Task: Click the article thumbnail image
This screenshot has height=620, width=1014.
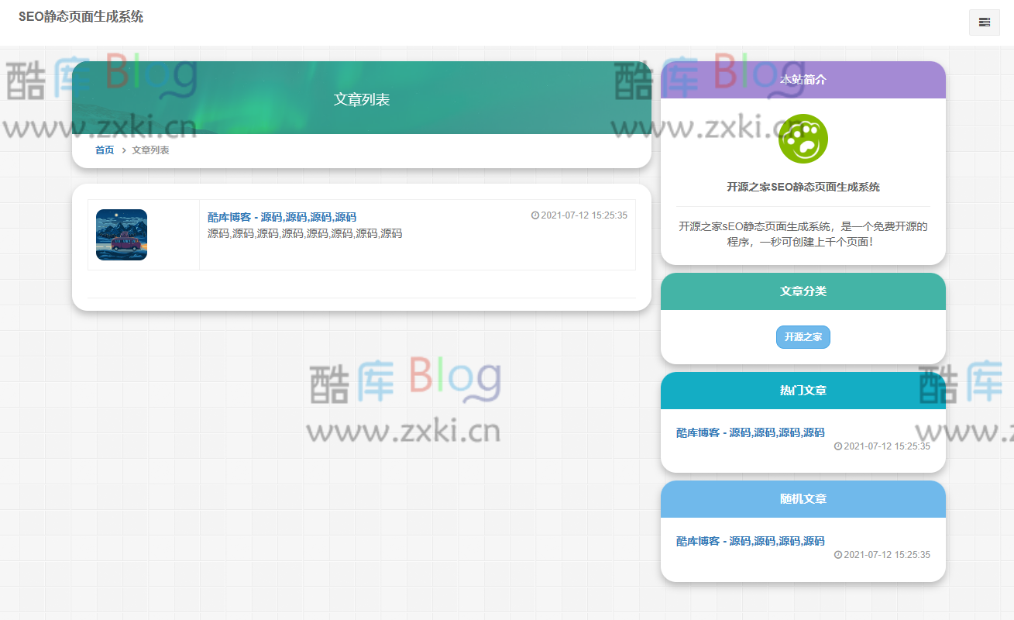Action: (121, 234)
